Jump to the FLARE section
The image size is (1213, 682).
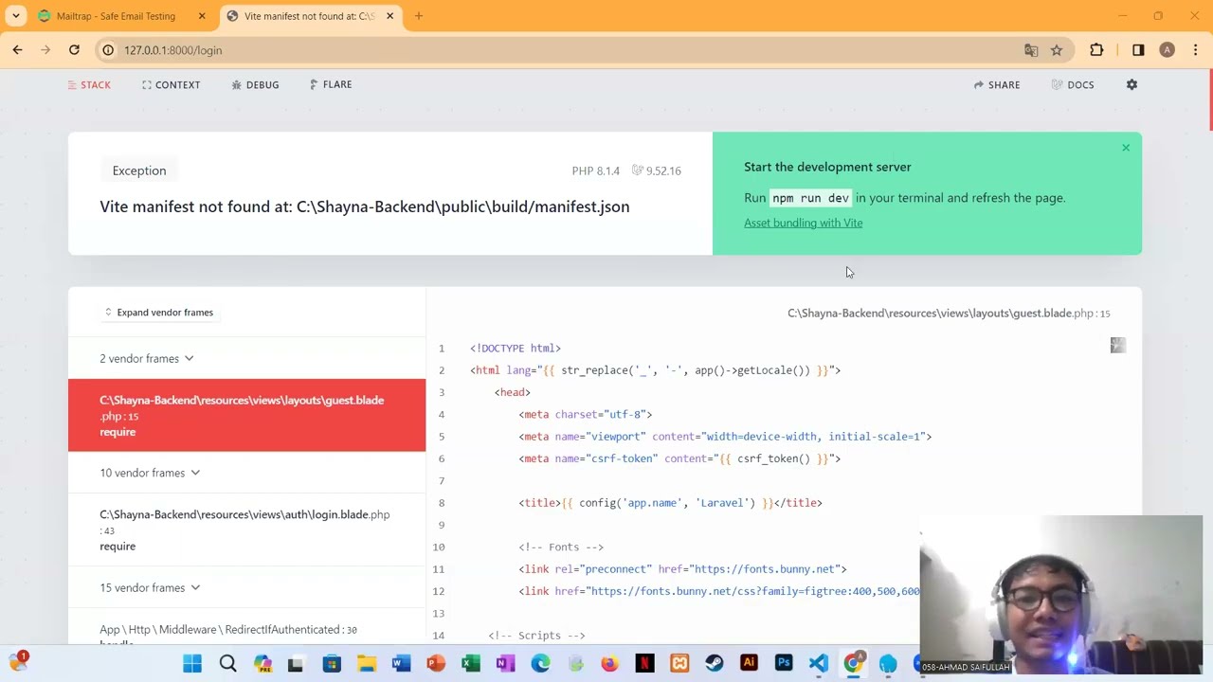(331, 85)
